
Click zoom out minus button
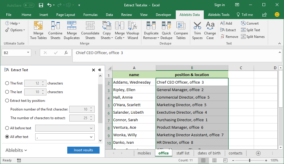pos(233,160)
